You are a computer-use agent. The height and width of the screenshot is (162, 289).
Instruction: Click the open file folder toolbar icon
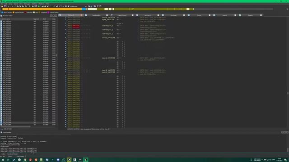pos(2,6)
